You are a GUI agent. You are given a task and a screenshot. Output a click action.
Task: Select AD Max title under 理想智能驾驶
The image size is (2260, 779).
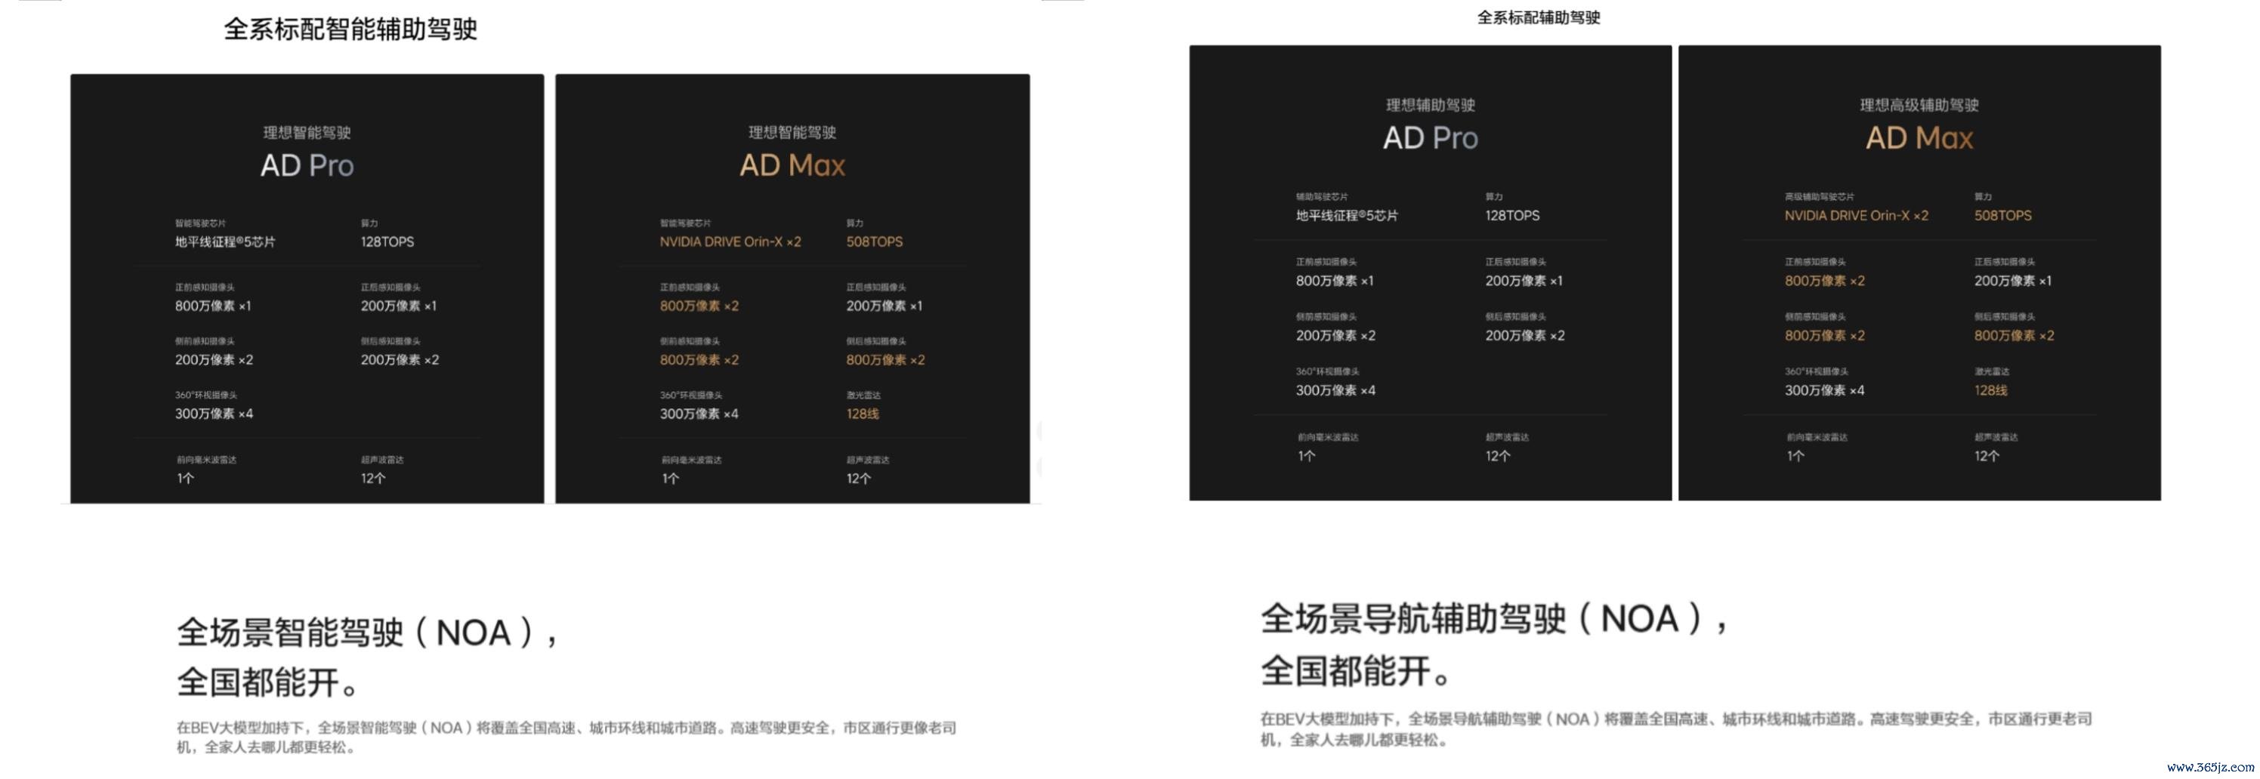pyautogui.click(x=792, y=165)
